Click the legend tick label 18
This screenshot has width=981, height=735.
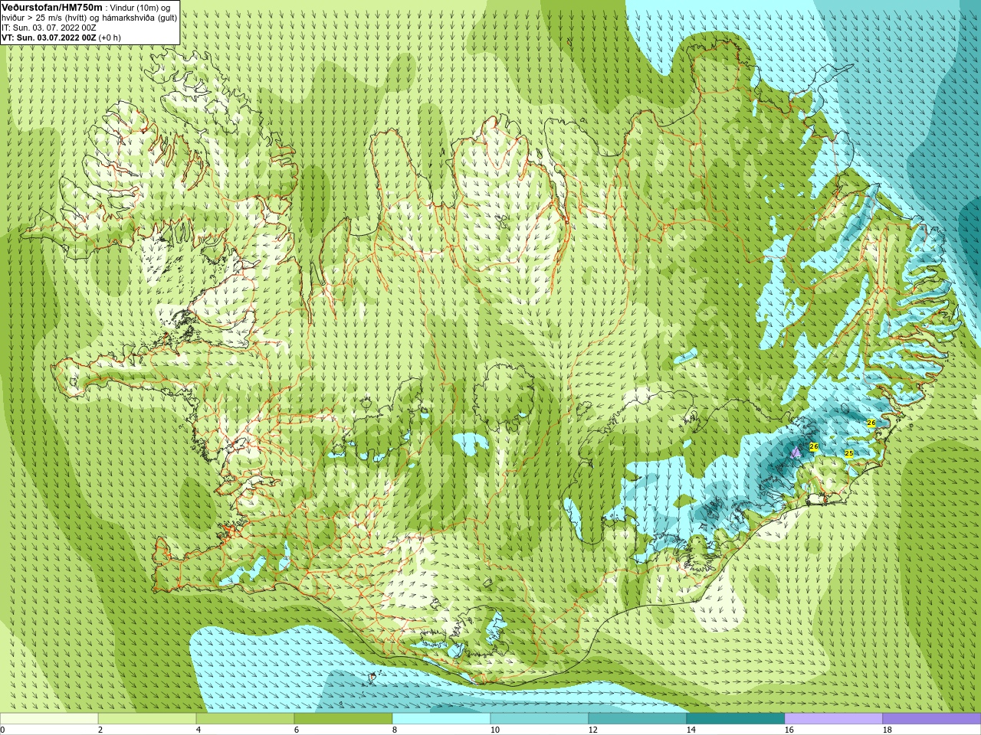coord(887,730)
